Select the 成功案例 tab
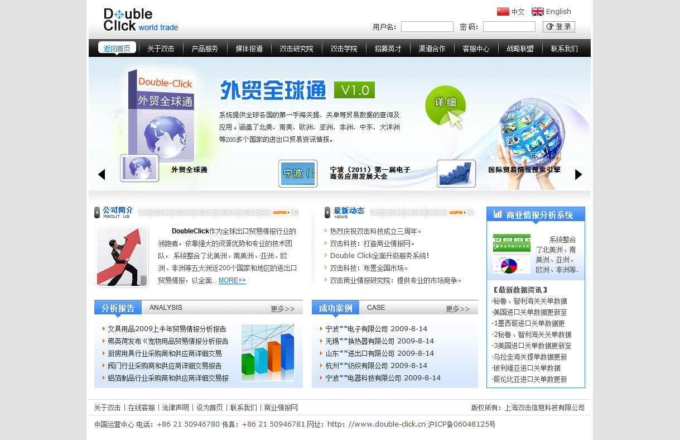Image resolution: width=680 pixels, height=440 pixels. (x=335, y=308)
